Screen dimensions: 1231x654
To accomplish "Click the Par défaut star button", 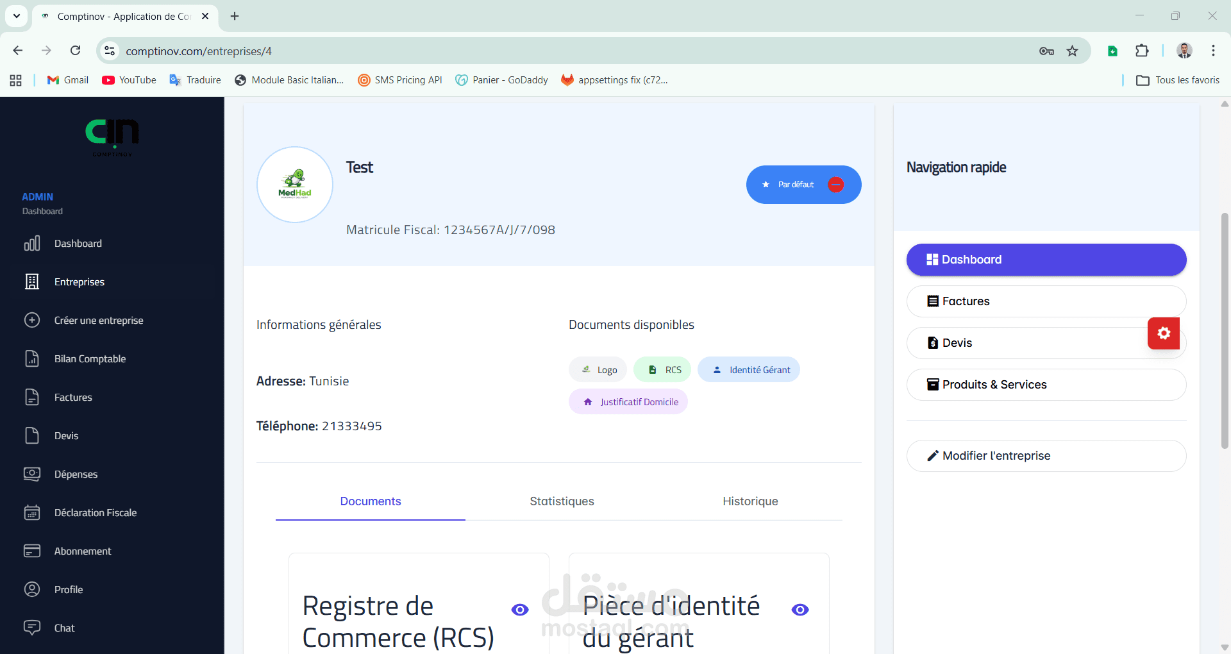I will point(803,185).
